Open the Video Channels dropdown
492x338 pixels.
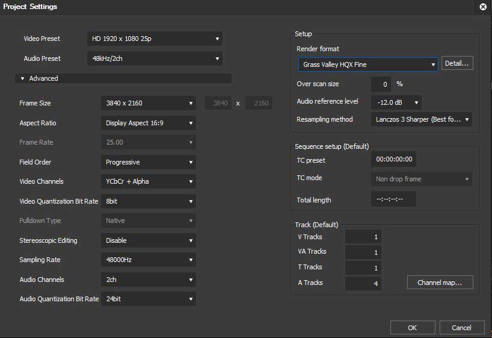pos(149,181)
